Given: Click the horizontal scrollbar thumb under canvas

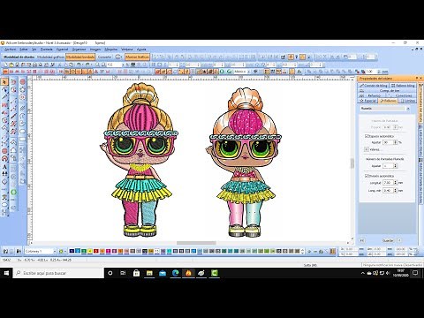Looking at the screenshot, I should tap(196, 243).
